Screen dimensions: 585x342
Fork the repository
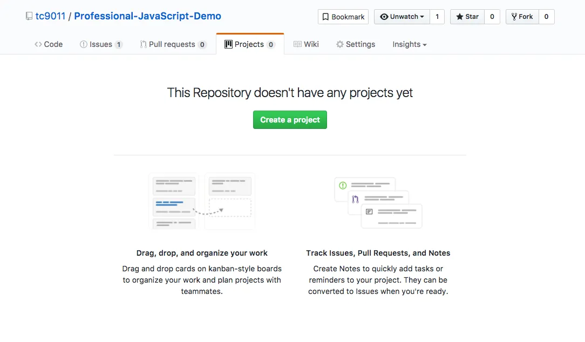click(x=522, y=17)
